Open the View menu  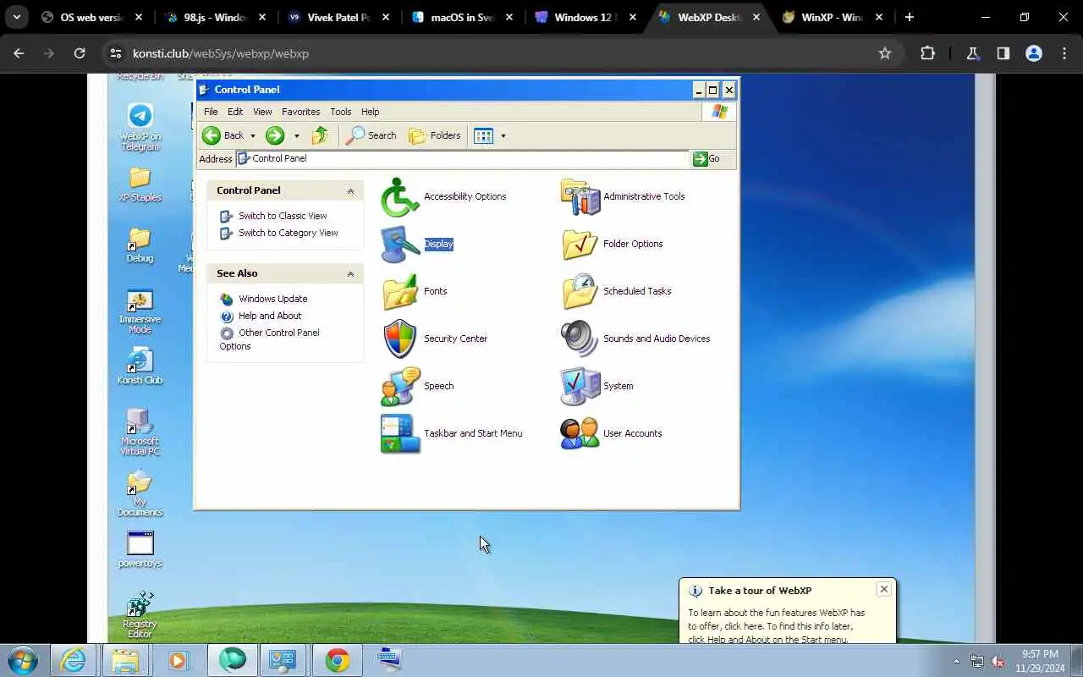click(x=262, y=112)
